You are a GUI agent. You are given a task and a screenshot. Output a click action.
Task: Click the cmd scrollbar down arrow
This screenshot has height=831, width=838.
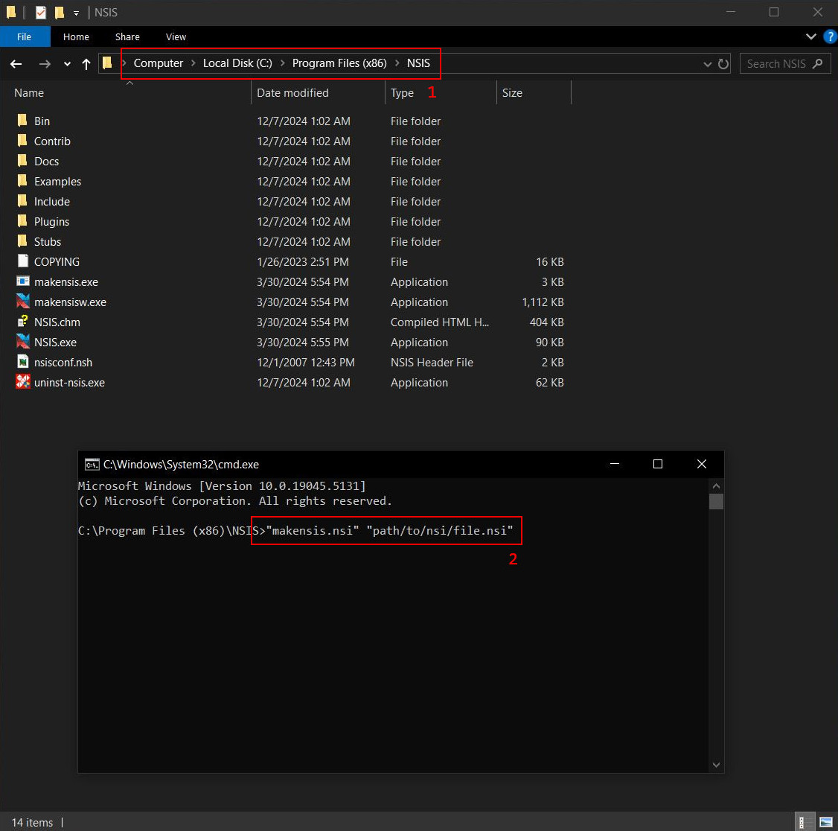coord(716,765)
